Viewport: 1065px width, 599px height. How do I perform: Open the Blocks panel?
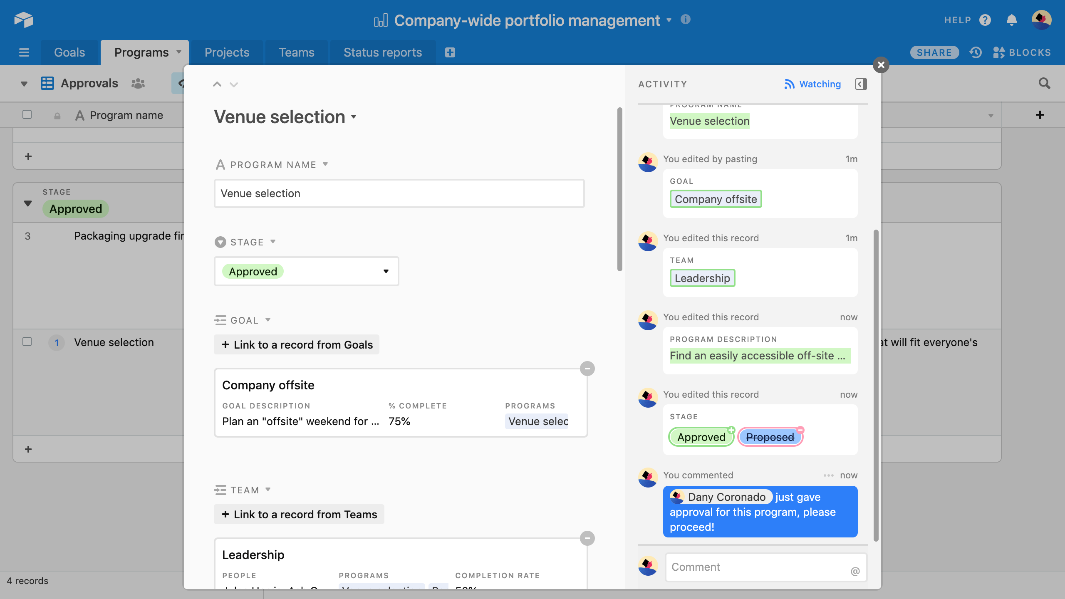pyautogui.click(x=1022, y=52)
